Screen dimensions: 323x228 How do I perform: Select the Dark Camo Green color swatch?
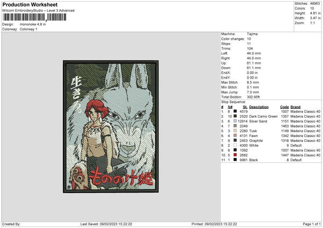click(235, 116)
